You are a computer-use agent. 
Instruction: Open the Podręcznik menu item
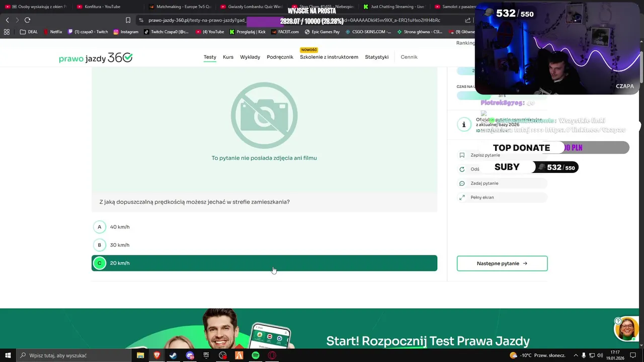coord(280,57)
